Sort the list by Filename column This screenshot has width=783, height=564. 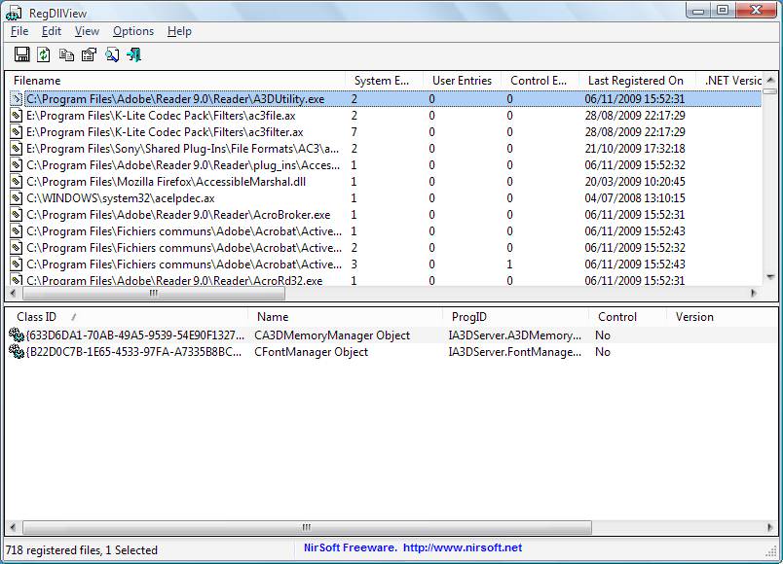coord(175,81)
